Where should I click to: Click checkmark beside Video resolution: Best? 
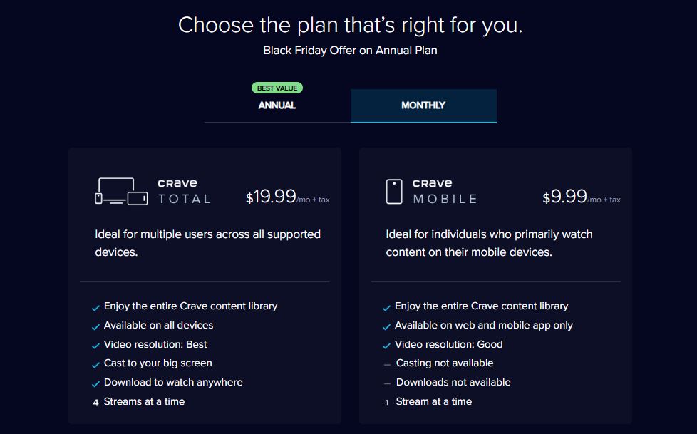pos(95,346)
